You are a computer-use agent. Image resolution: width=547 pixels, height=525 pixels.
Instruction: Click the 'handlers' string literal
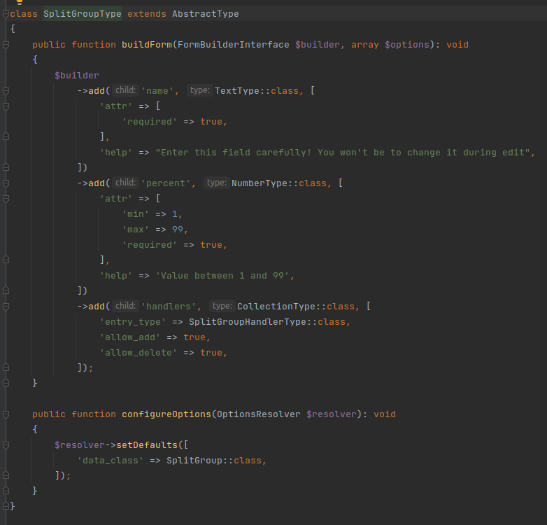pos(169,307)
